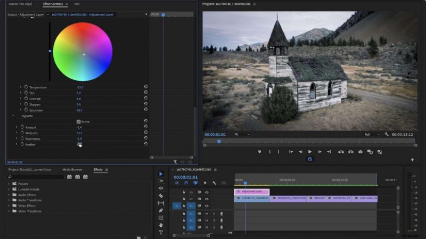Click center of the color wheel
Viewport: 426px width, 239px height.
point(84,54)
